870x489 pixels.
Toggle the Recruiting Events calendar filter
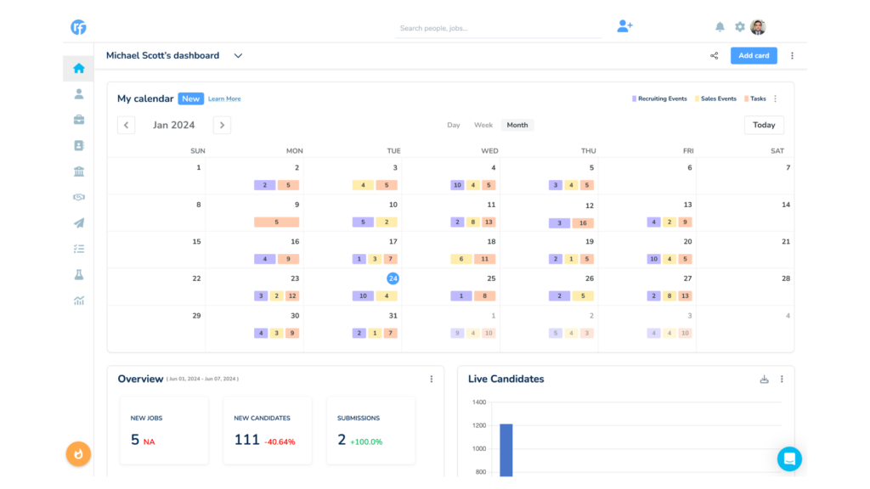click(x=660, y=98)
